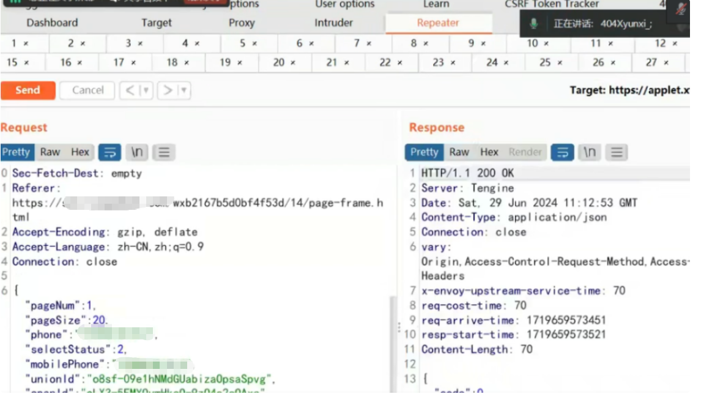712x394 pixels.
Task: Close Repeater tab number 5
Action: coord(254,44)
